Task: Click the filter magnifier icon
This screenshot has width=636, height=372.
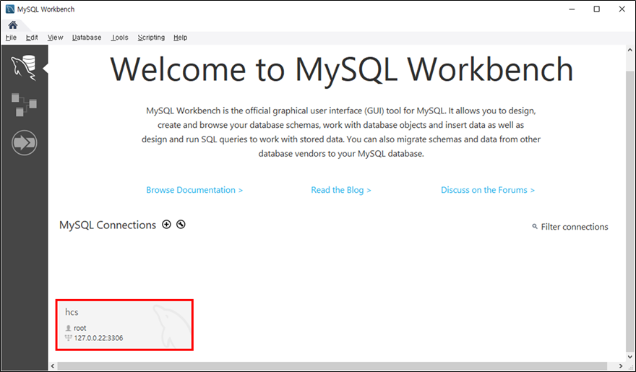Action: [x=535, y=227]
